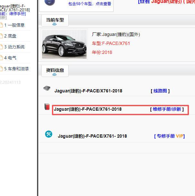
Task: Open tree item 4 电气
Action: click(x=10, y=58)
